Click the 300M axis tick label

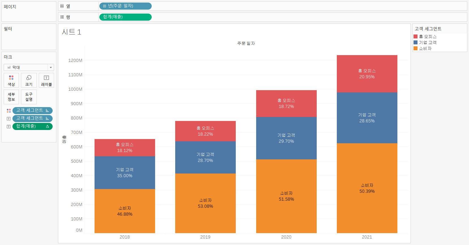click(76, 190)
